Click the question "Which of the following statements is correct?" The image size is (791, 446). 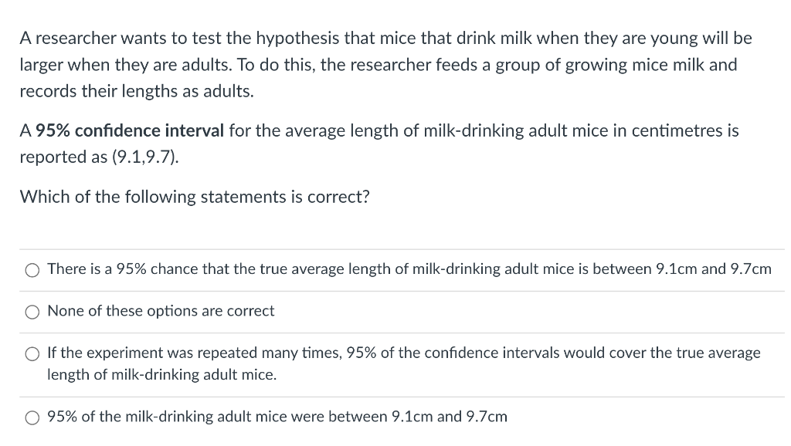195,197
